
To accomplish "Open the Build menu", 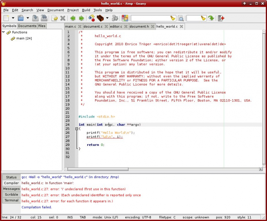I will pos(86,10).
